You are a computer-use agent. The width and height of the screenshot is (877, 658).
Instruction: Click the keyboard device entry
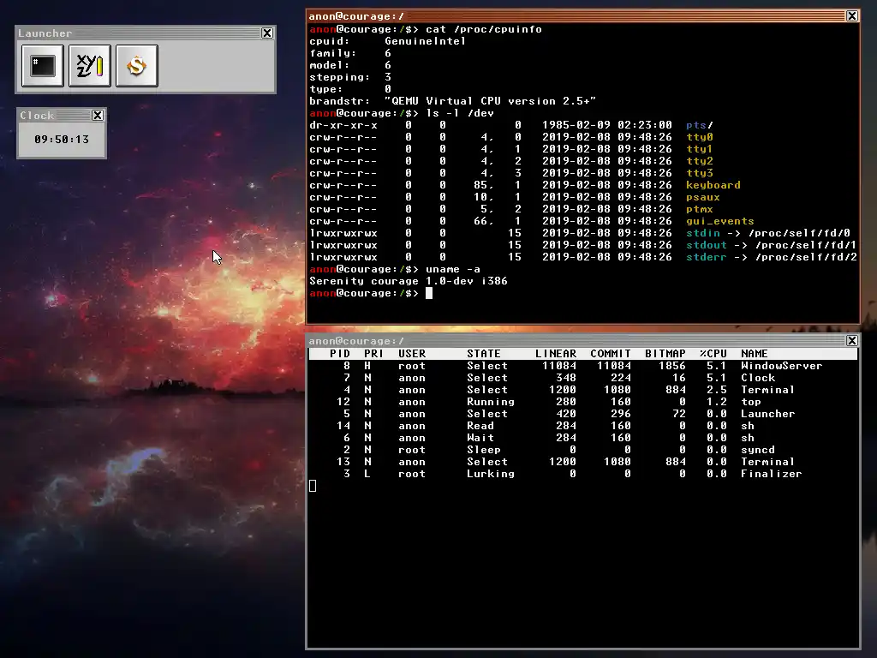point(713,185)
